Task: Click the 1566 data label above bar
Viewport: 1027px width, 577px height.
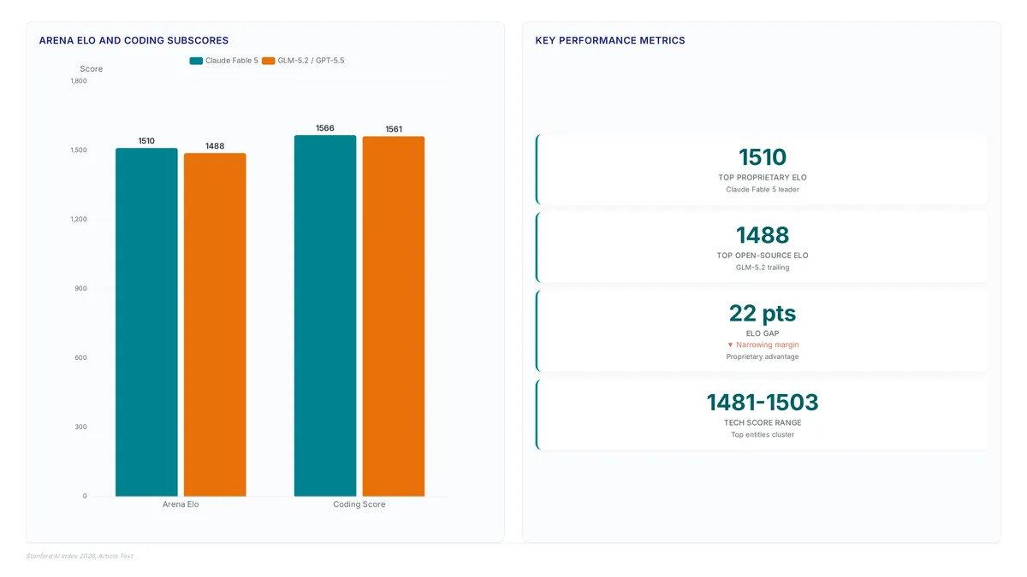Action: click(x=325, y=128)
